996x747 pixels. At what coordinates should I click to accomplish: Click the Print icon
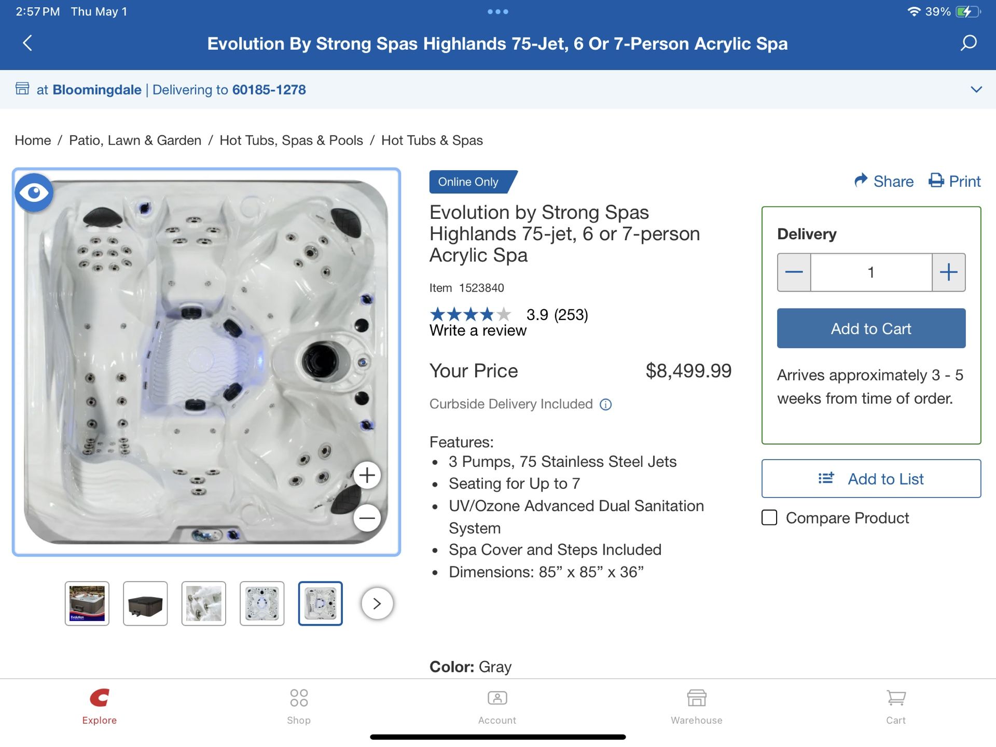[x=936, y=181]
